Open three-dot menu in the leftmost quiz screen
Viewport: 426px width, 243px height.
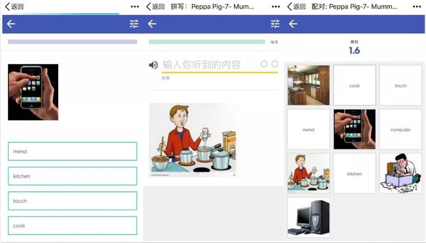click(135, 7)
